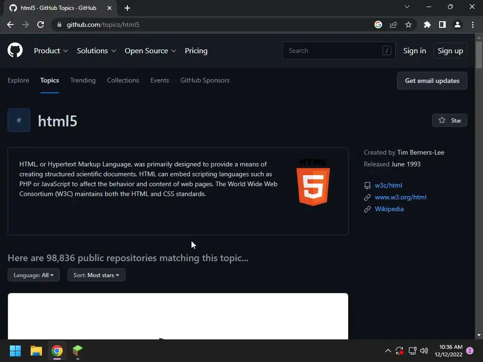Click Sign in link
Viewport: 483px width, 362px height.
click(415, 51)
